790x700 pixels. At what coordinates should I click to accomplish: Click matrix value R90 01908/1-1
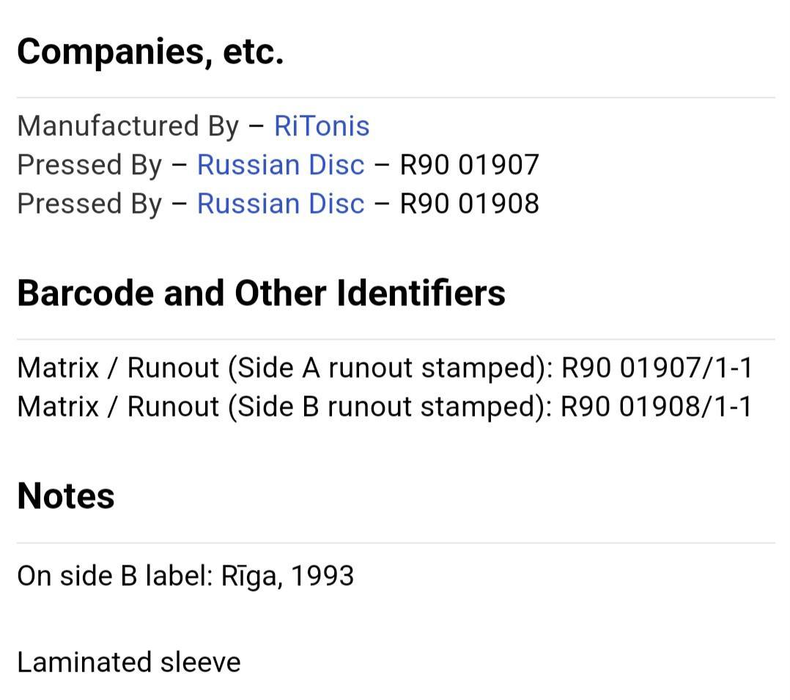(x=657, y=406)
